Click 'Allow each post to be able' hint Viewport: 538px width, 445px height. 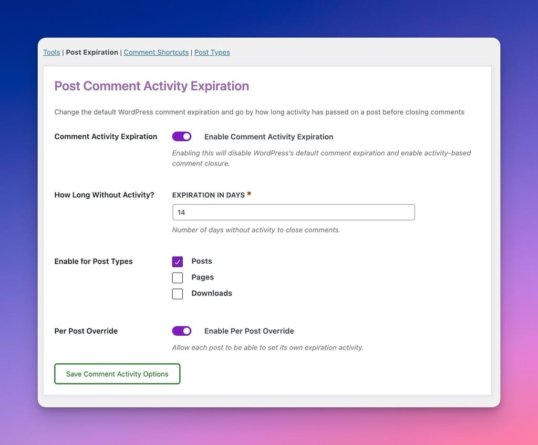[x=267, y=348]
